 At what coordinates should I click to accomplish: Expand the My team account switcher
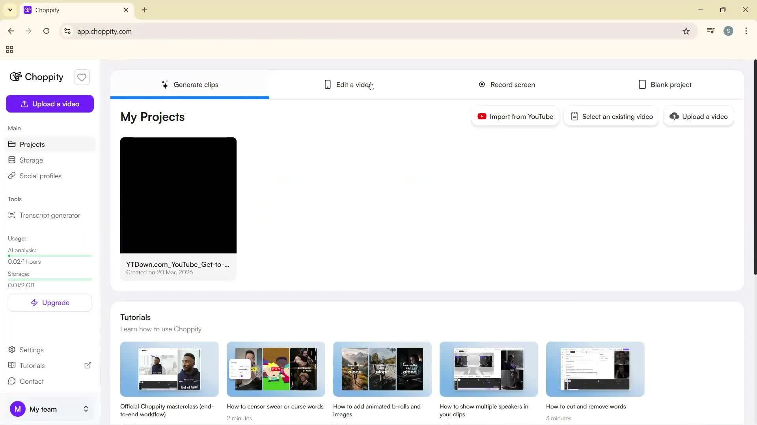pos(86,409)
